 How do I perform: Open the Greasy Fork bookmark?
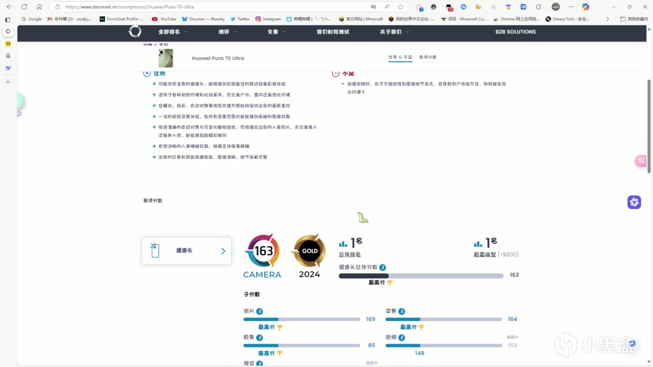[567, 19]
